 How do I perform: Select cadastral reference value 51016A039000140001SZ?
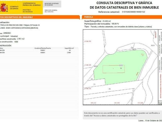(133, 12)
